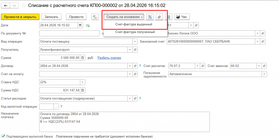
Task: Select Счет-фактура выданный menu item
Action: [134, 24]
